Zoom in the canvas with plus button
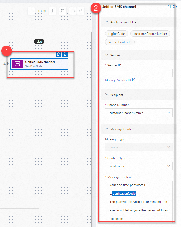181x227 pixels. coord(53,11)
